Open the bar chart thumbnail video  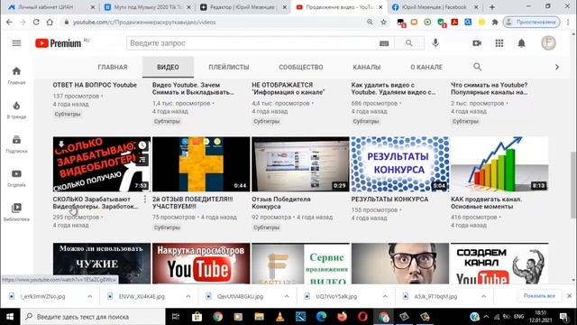pos(499,164)
